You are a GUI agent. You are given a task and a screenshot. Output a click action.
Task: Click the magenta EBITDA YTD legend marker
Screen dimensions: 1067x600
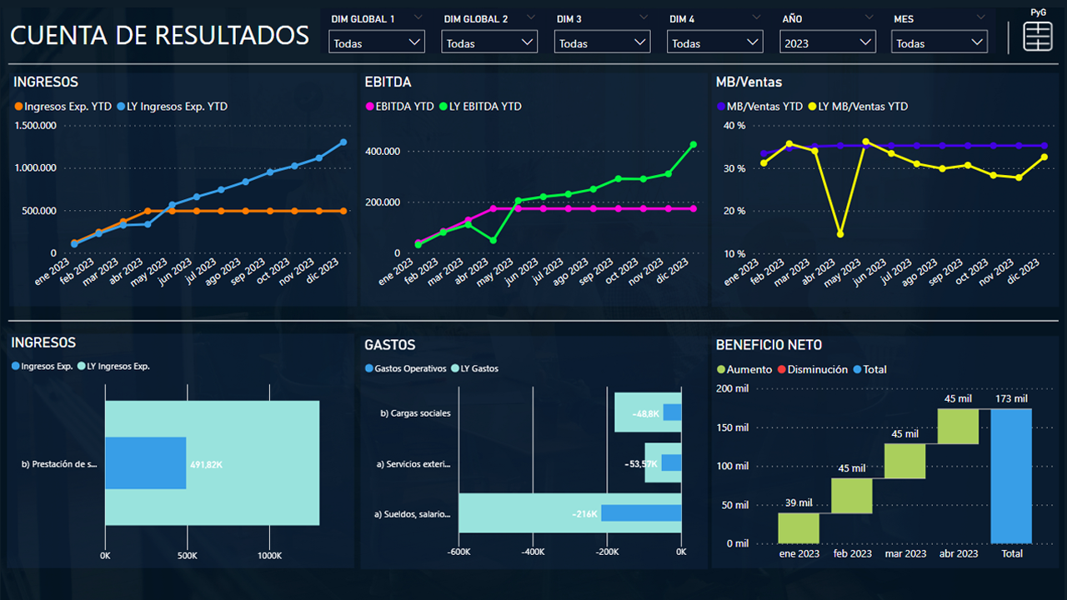(370, 107)
